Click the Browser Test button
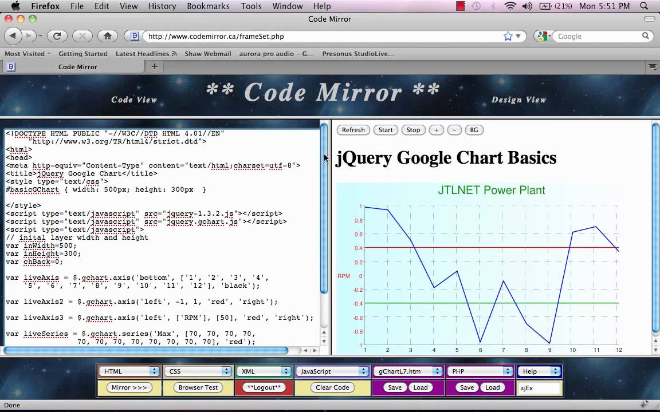This screenshot has width=660, height=412. tap(198, 387)
